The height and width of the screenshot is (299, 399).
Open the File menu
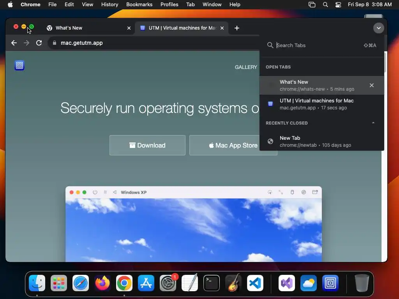(53, 5)
